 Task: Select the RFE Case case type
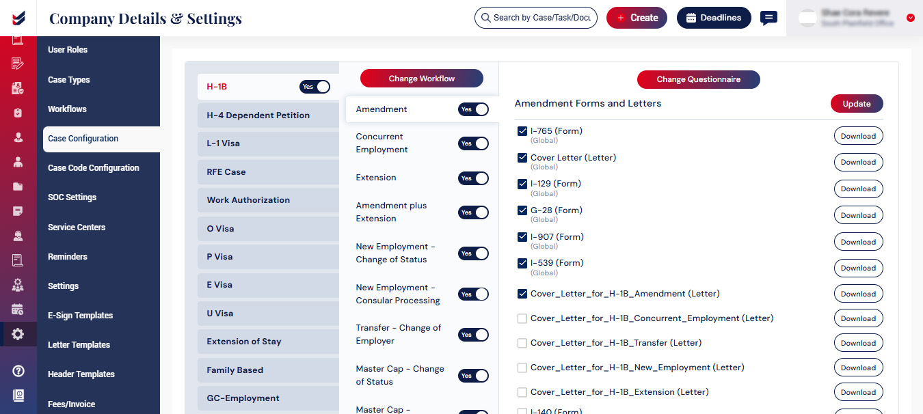[268, 172]
